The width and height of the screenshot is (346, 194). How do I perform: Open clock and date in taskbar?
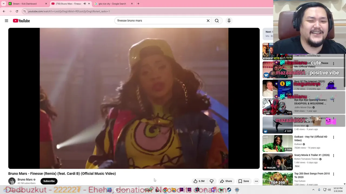tap(338, 190)
